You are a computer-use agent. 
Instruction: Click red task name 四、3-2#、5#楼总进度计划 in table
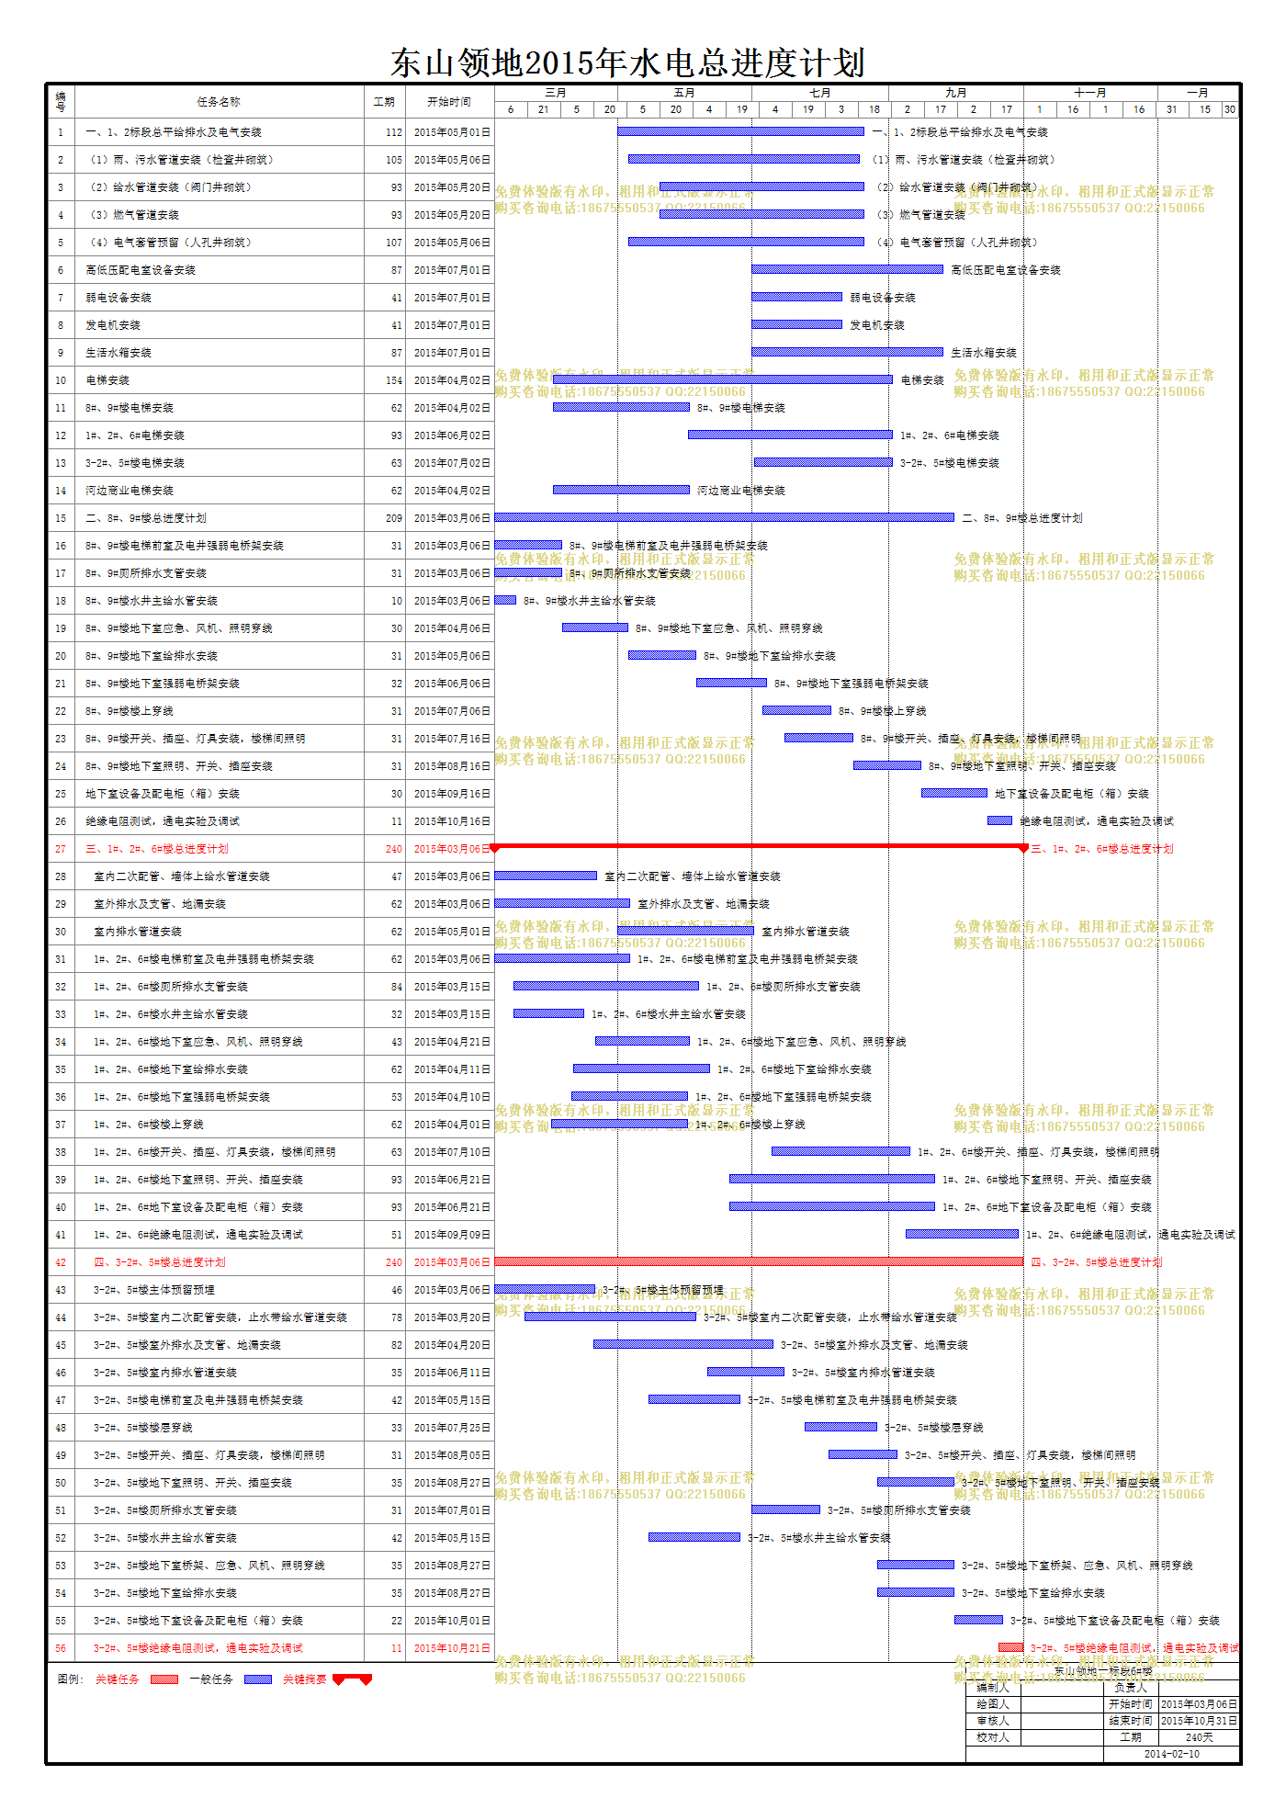160,1262
